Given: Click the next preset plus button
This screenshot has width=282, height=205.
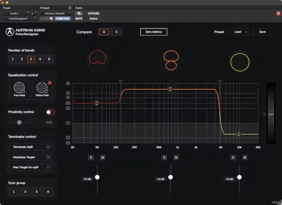Looking at the screenshot, I should (47, 19).
